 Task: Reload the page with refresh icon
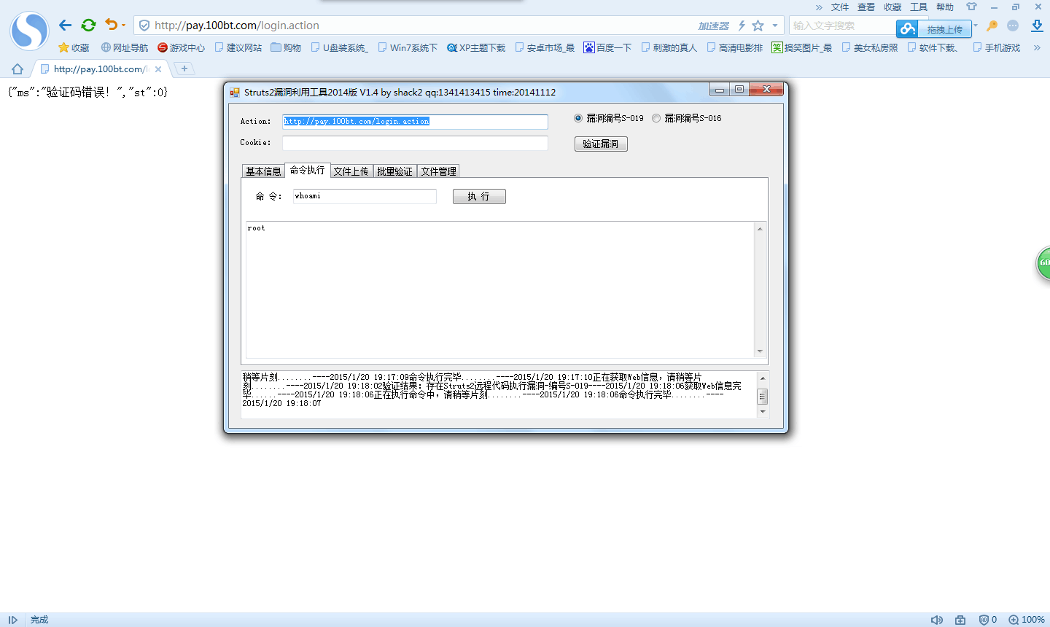pos(88,26)
